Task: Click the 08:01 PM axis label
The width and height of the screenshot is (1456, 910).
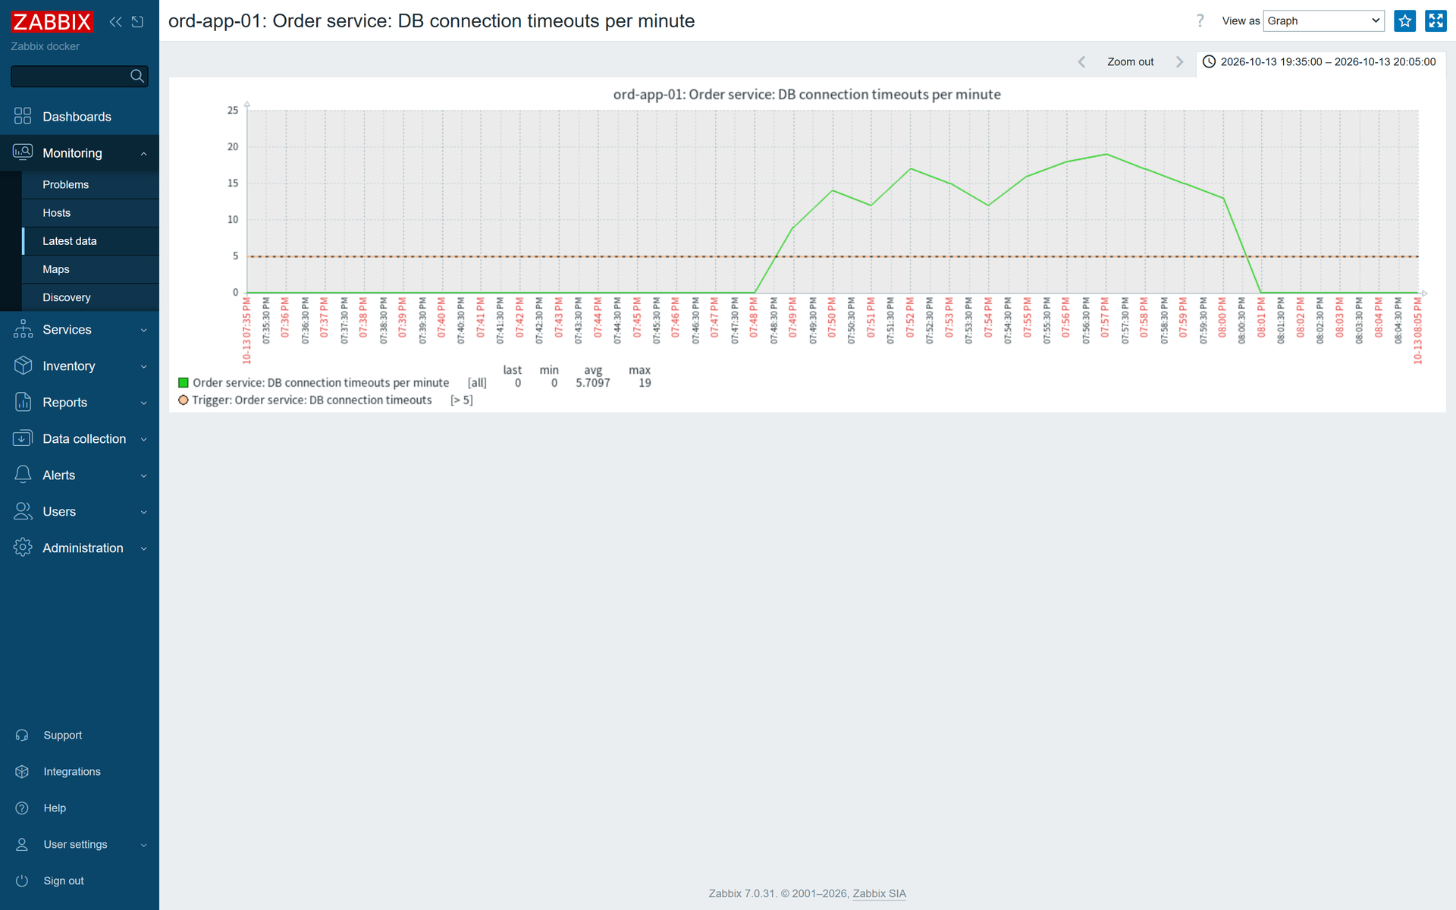Action: (x=1261, y=318)
